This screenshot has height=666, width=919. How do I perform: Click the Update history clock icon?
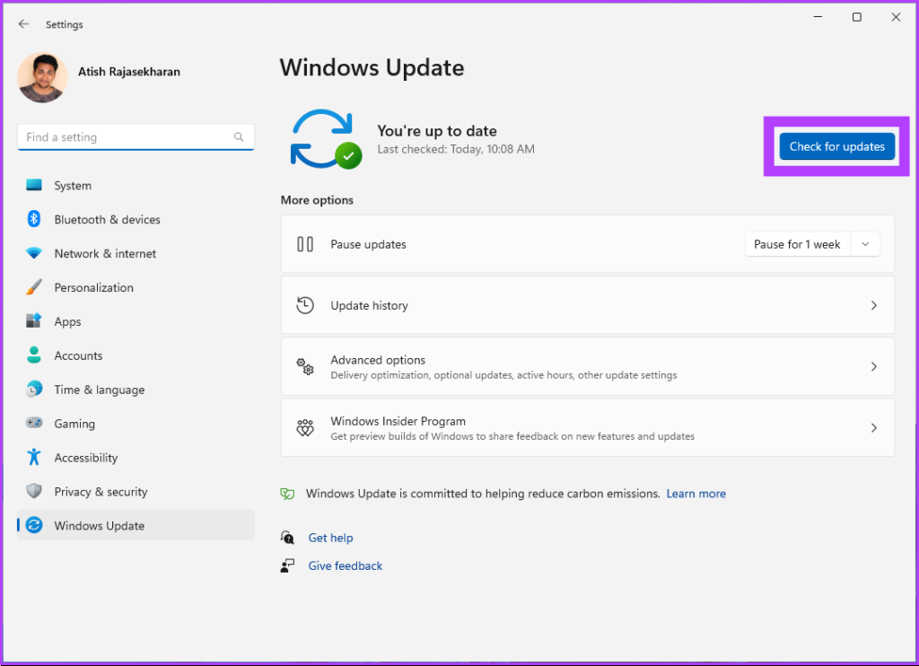[x=305, y=304]
